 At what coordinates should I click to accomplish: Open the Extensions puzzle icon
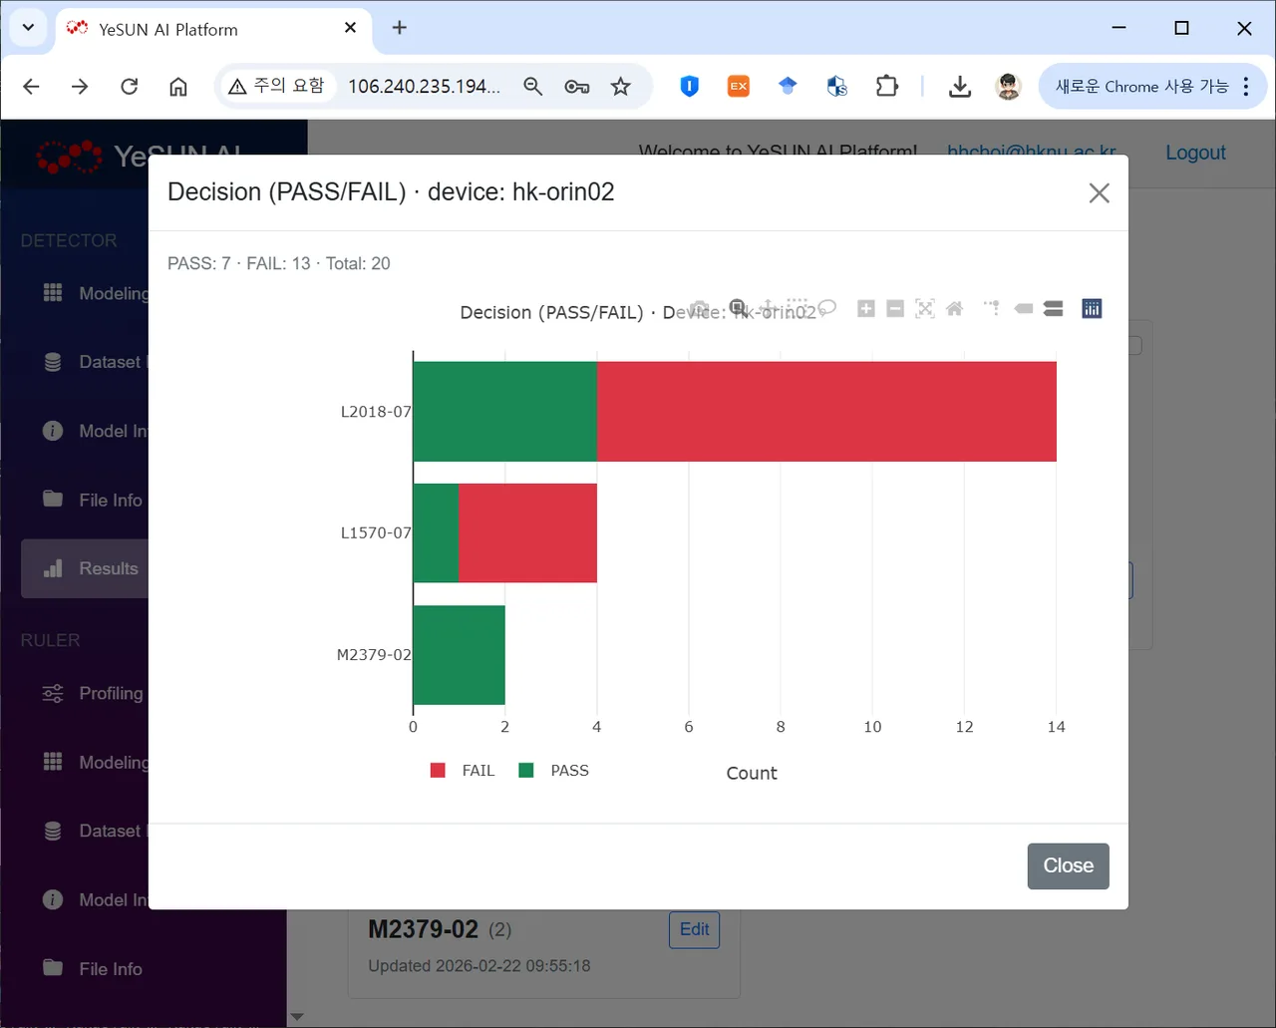point(886,87)
